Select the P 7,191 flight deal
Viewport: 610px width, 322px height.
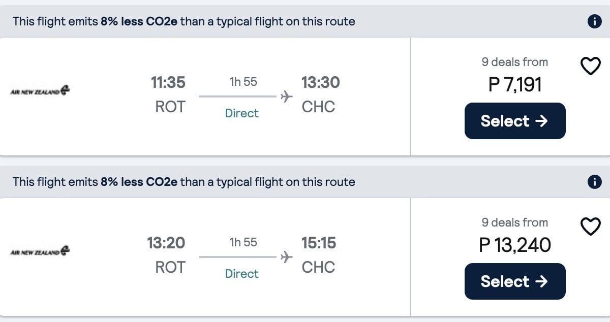(514, 121)
